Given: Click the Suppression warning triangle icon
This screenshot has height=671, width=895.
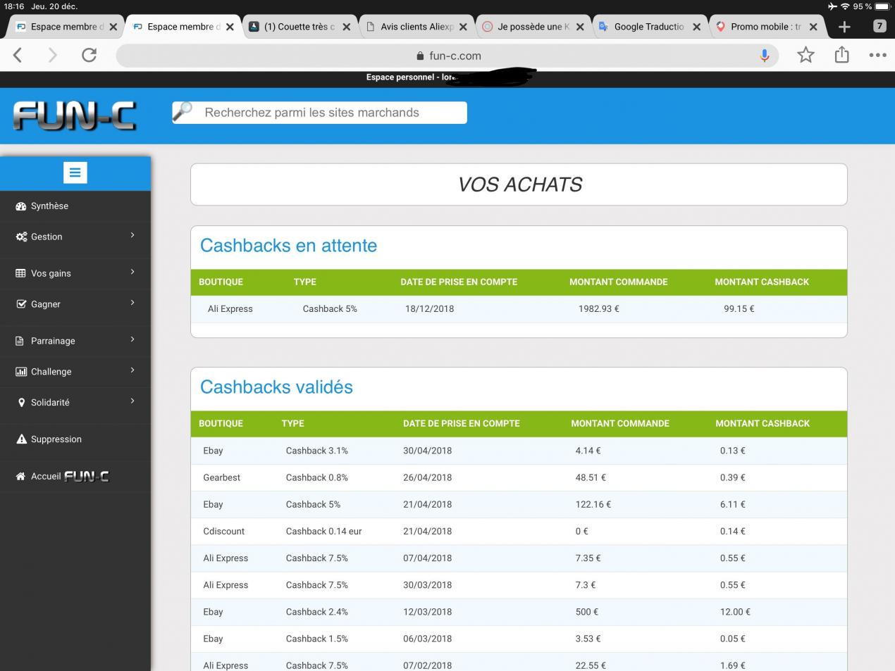Looking at the screenshot, I should coord(21,439).
